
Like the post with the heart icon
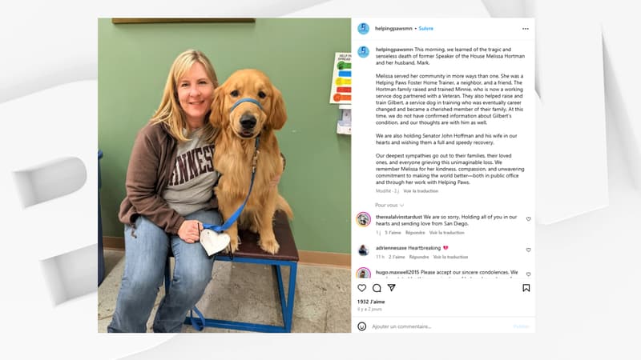(x=362, y=288)
